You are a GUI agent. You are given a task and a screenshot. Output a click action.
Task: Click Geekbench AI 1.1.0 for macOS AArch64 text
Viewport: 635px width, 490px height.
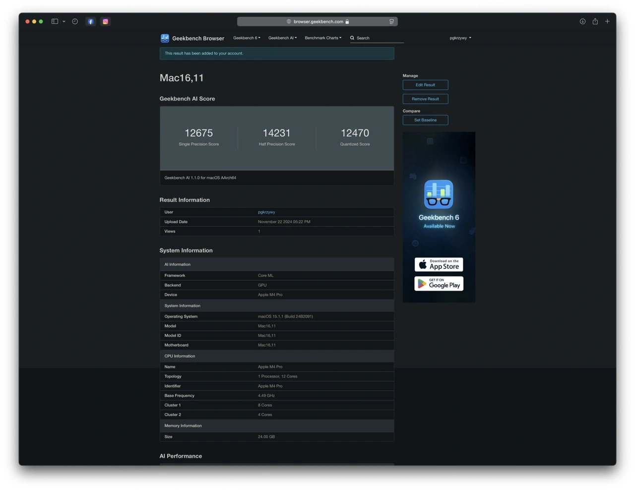200,178
